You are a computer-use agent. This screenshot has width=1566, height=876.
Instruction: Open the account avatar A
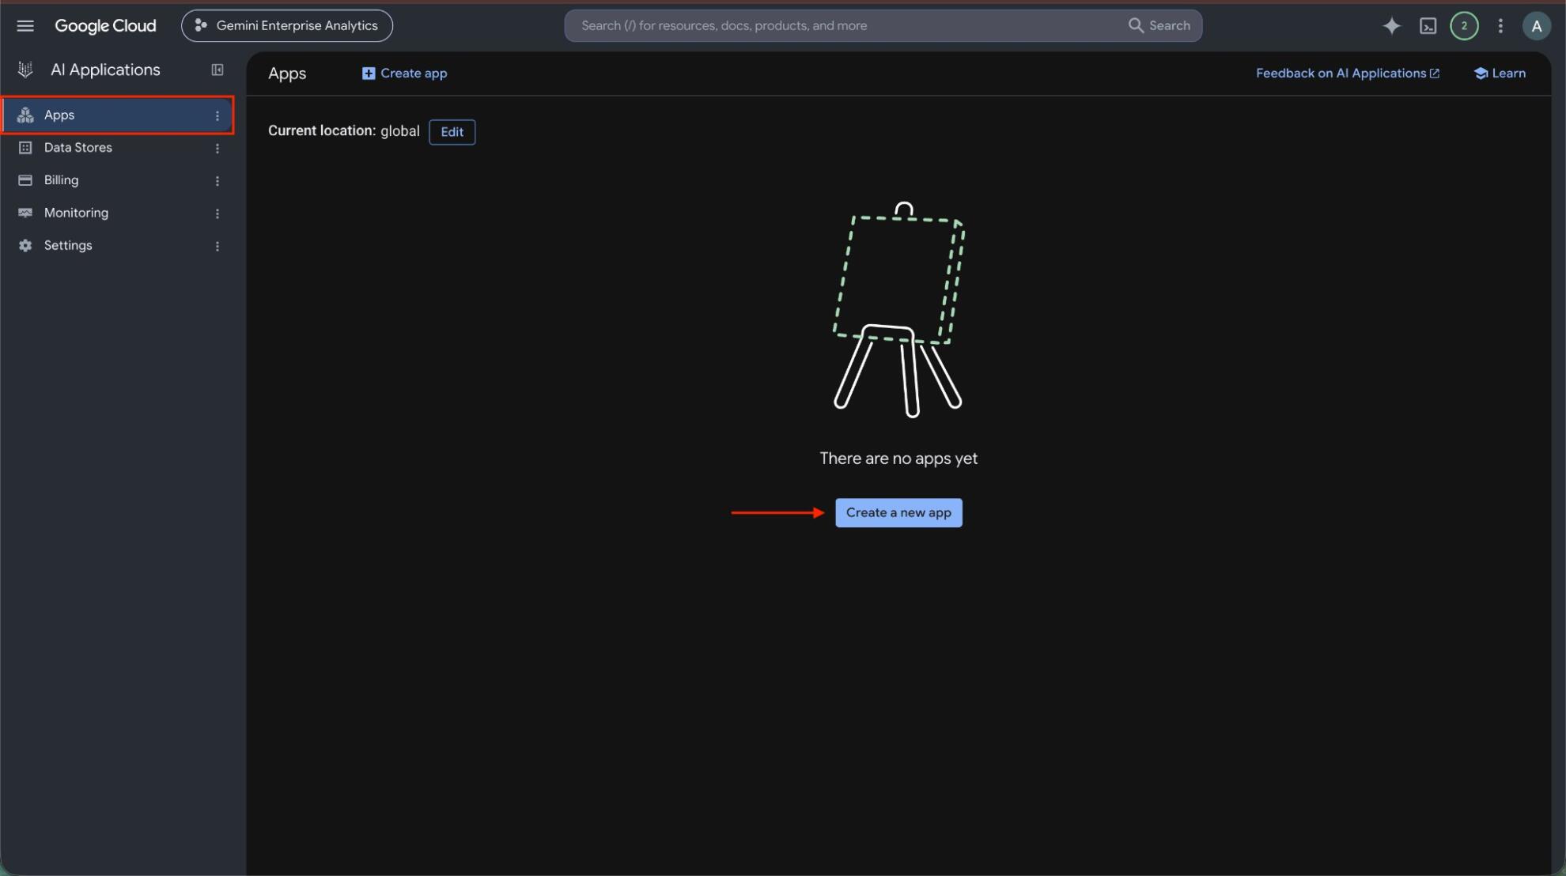point(1536,26)
